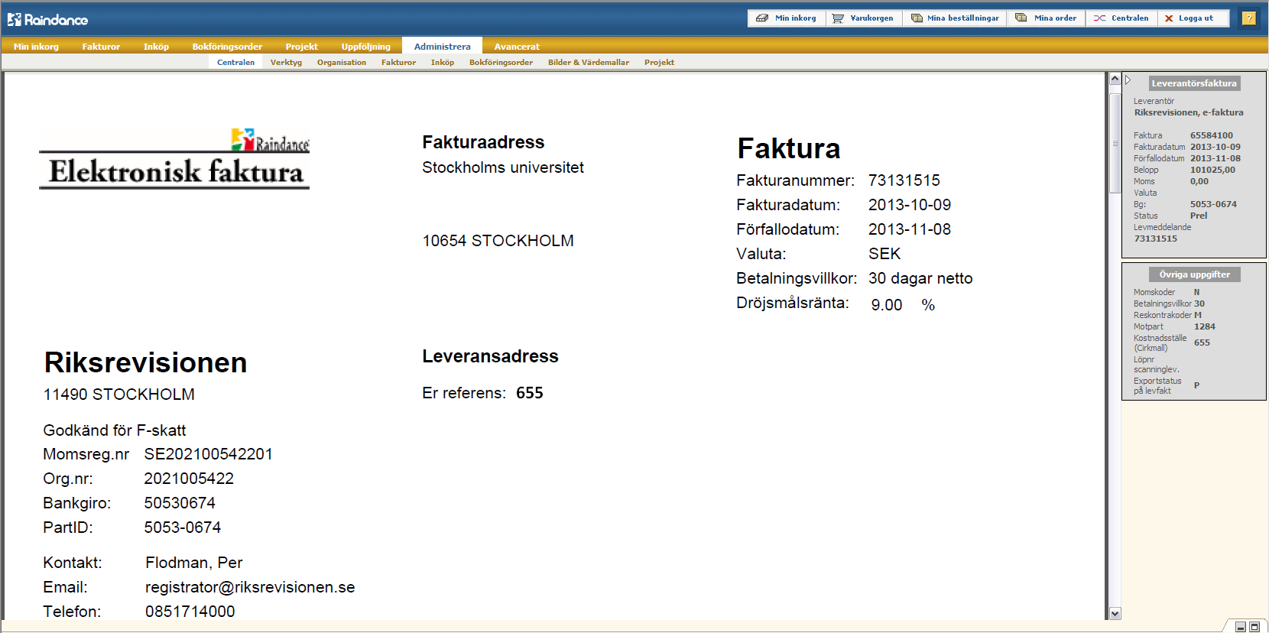Click contact name Flodman, Per
Image resolution: width=1269 pixels, height=633 pixels.
coord(193,563)
